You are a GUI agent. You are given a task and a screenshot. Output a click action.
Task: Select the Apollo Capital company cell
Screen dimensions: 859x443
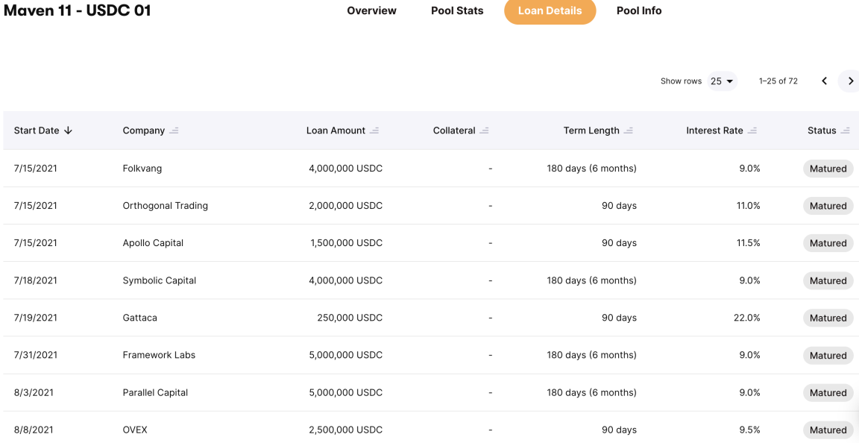(153, 243)
